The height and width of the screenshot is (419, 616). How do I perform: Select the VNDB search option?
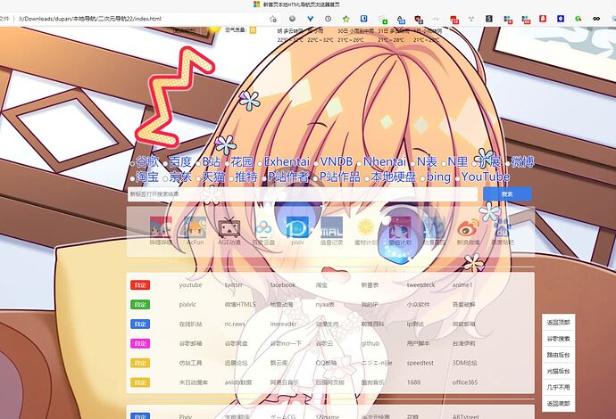coord(337,161)
